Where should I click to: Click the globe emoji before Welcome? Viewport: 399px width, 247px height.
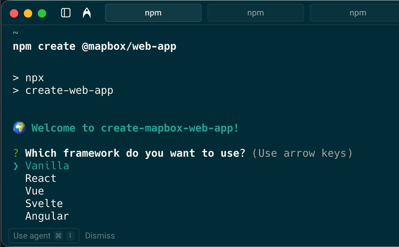coord(19,128)
